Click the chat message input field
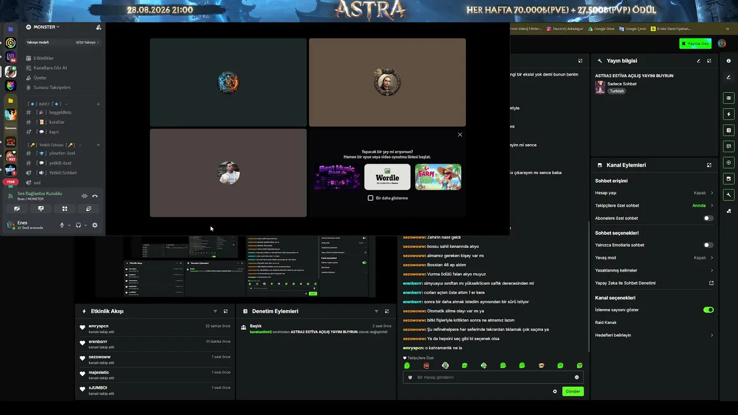 pos(493,378)
